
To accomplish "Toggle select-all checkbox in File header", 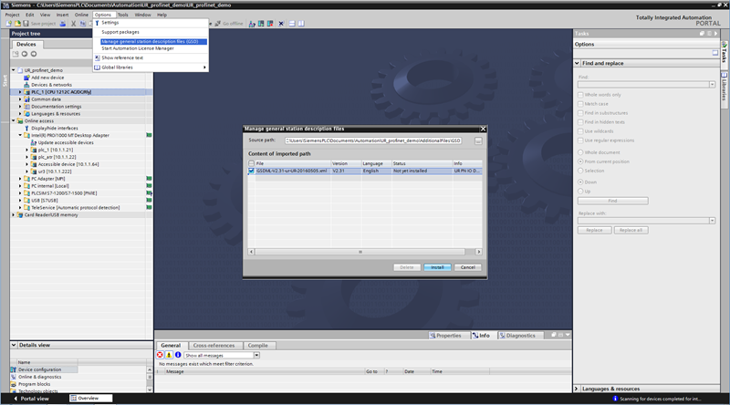I will tap(251, 163).
